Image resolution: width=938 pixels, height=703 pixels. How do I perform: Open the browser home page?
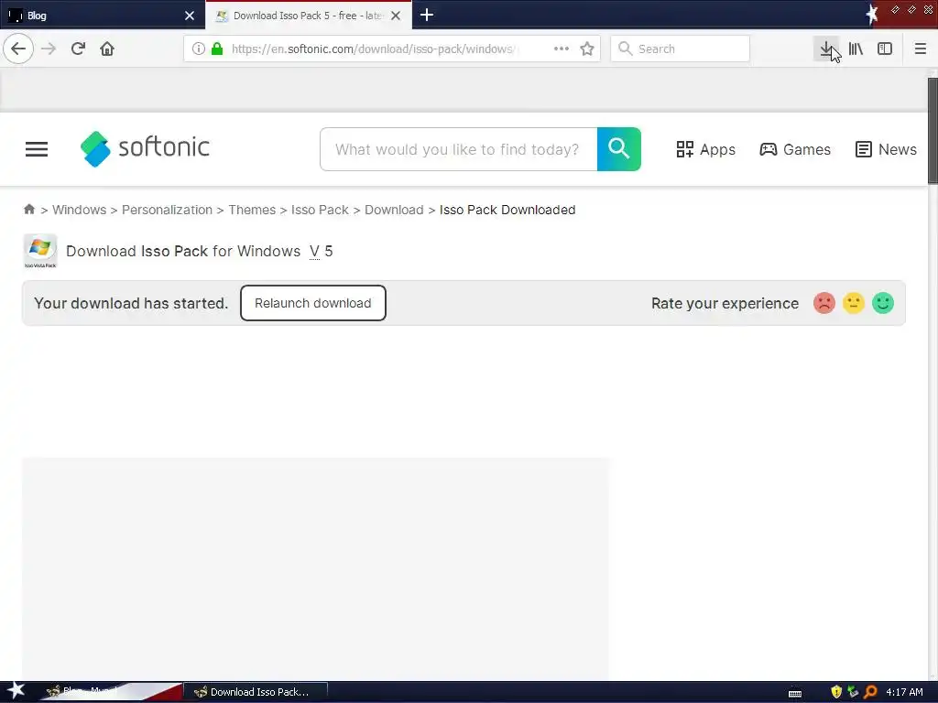tap(107, 49)
